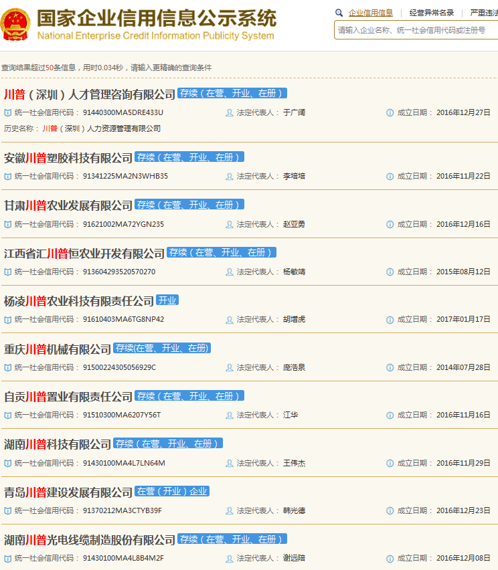Screen dimensions: 498x570
Task: Click credit code 91440300MA5DRE433U text
Action: 123,112
